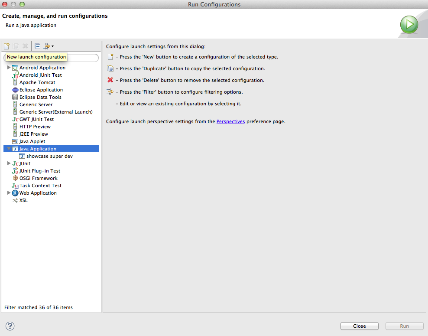The width and height of the screenshot is (428, 336).
Task: Click the Java Applet icon
Action: click(x=15, y=141)
